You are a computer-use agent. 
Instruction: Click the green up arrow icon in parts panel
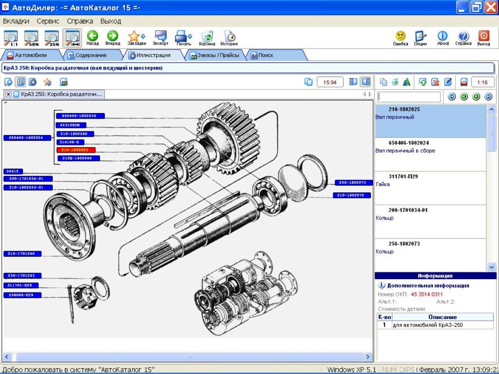coord(423,82)
